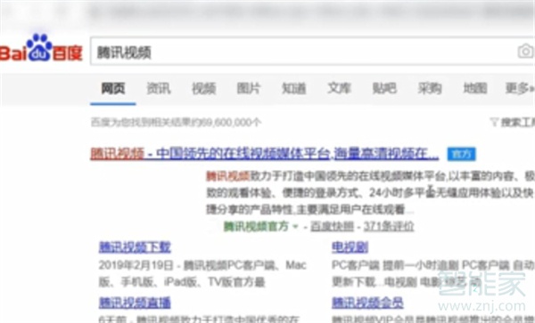This screenshot has width=535, height=323.
Task: Click the green 腾讯视频官方 source text
Action: (256, 226)
